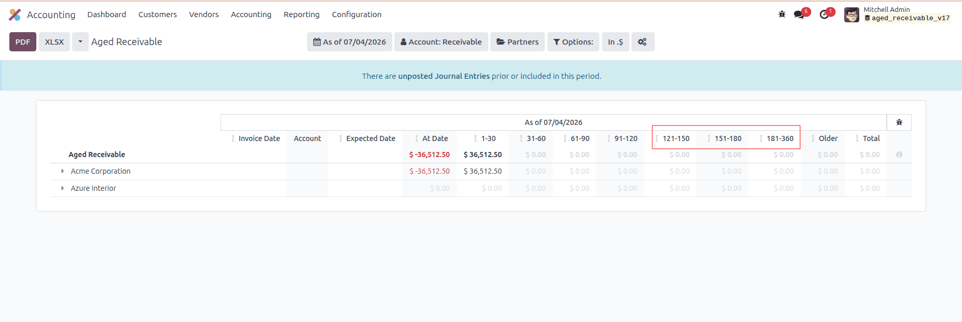
Task: Click the Azure Interior partner name
Action: click(x=93, y=188)
